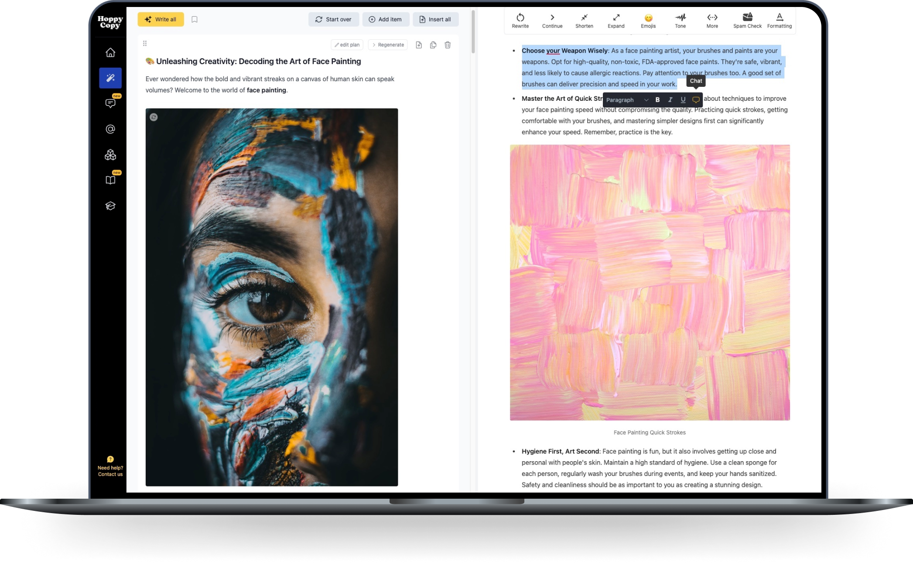The height and width of the screenshot is (565, 913).
Task: Open the Tone adjustment options
Action: (680, 20)
